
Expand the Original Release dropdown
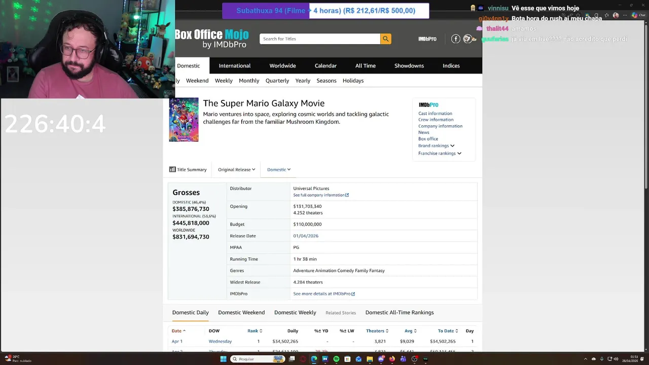237,169
